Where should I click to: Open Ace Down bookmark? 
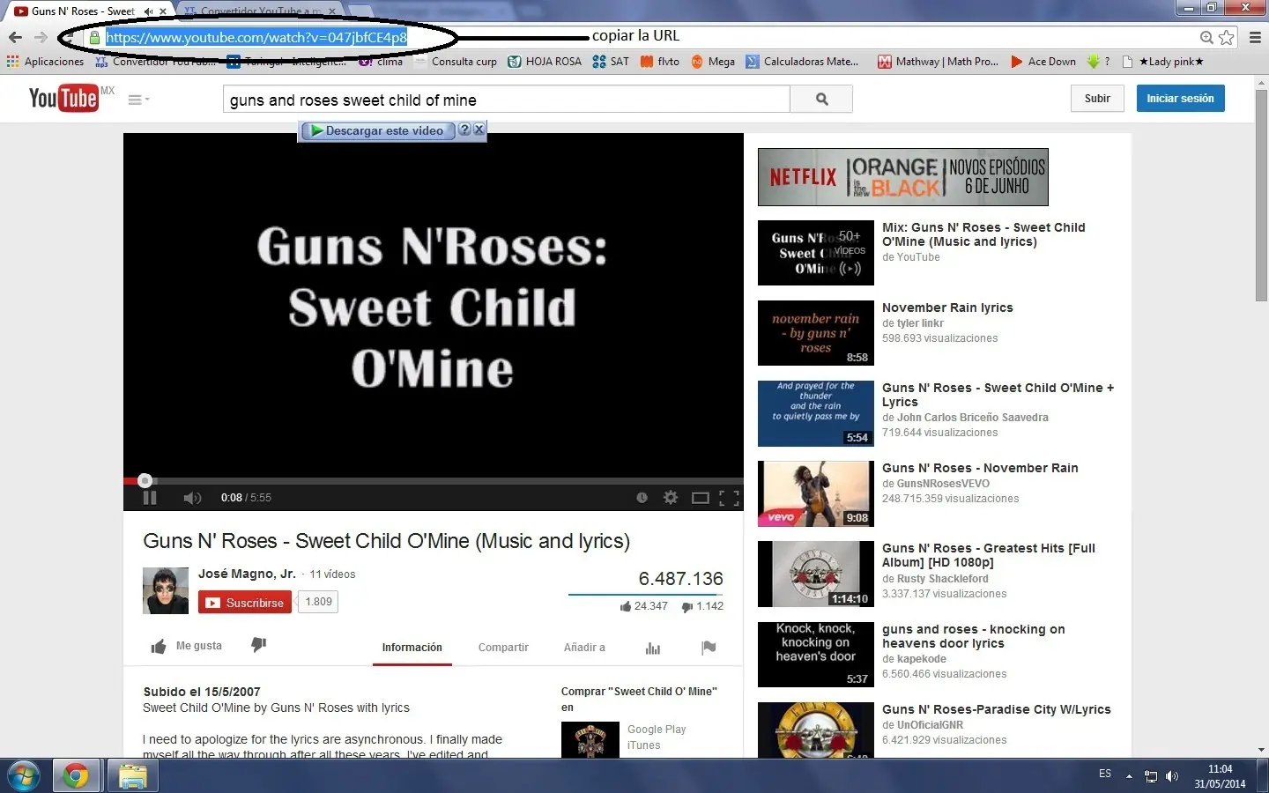click(x=1043, y=62)
